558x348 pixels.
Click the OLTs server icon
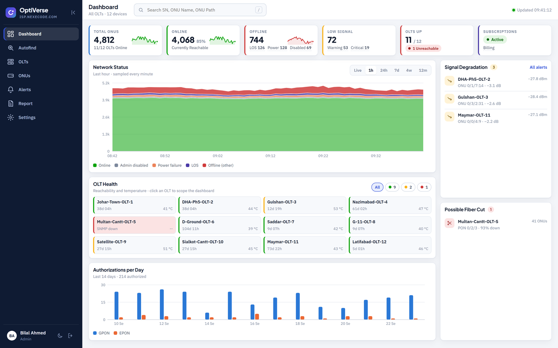point(11,62)
